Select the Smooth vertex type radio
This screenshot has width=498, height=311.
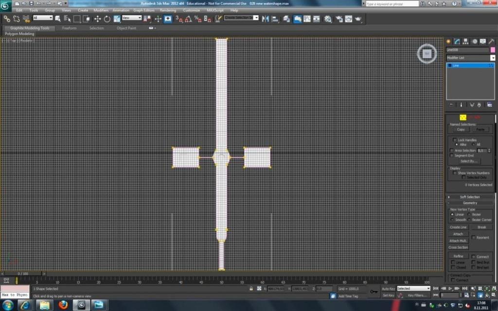(452, 220)
